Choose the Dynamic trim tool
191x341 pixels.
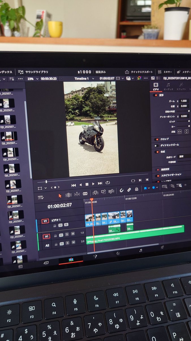77,194
